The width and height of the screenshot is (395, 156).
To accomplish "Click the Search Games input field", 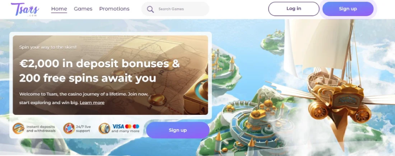I will [x=176, y=9].
